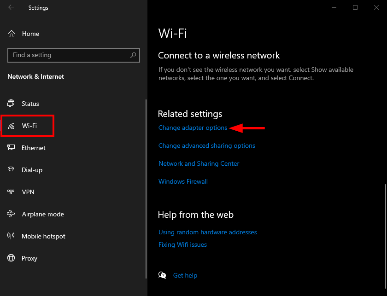This screenshot has width=387, height=296.
Task: Click the VPN key icon
Action: (10, 192)
